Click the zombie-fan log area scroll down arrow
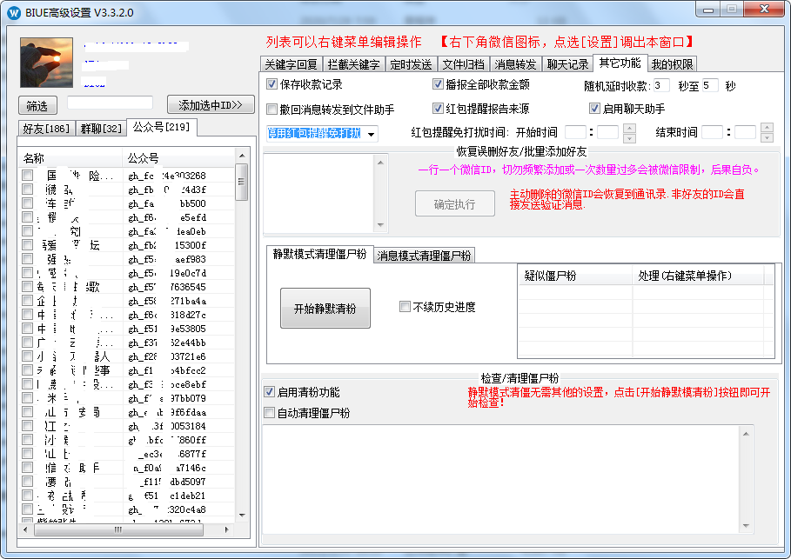 746,526
